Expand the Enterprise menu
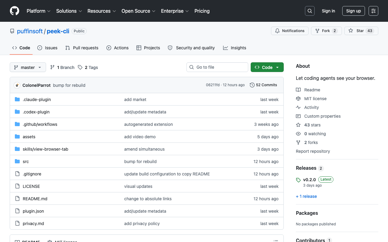 [175, 11]
